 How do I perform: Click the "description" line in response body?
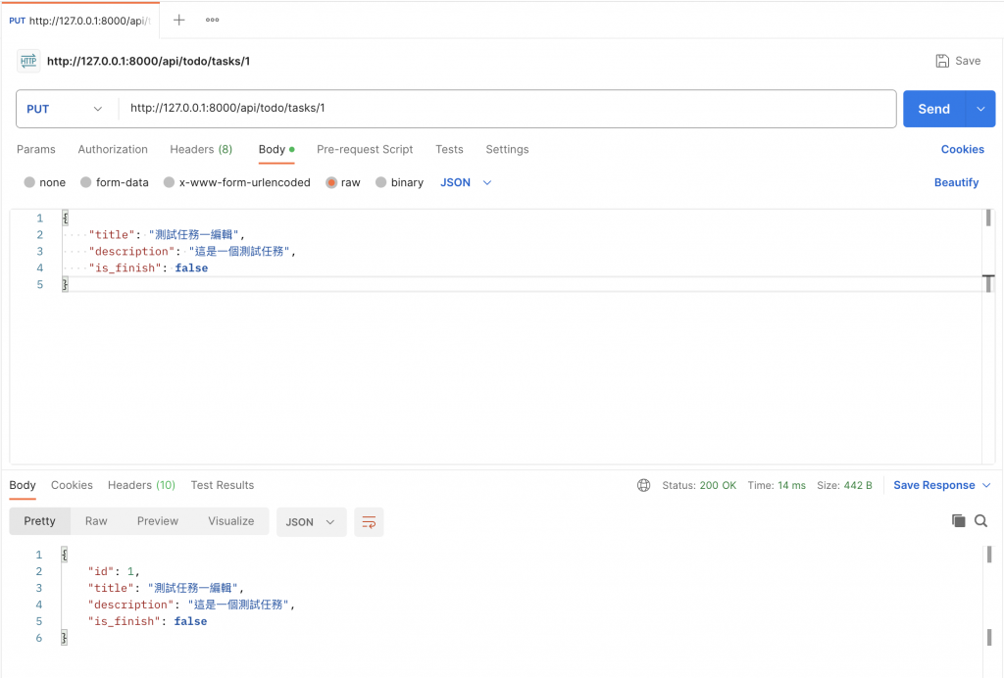coord(191,605)
